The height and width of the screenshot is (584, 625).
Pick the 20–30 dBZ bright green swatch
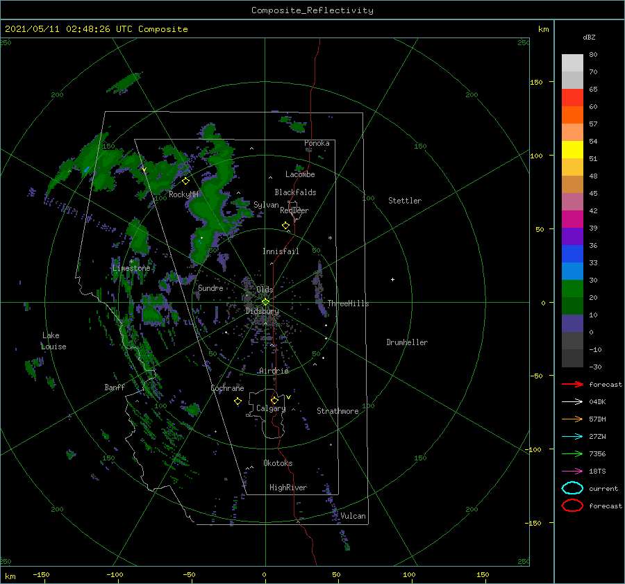(x=572, y=289)
